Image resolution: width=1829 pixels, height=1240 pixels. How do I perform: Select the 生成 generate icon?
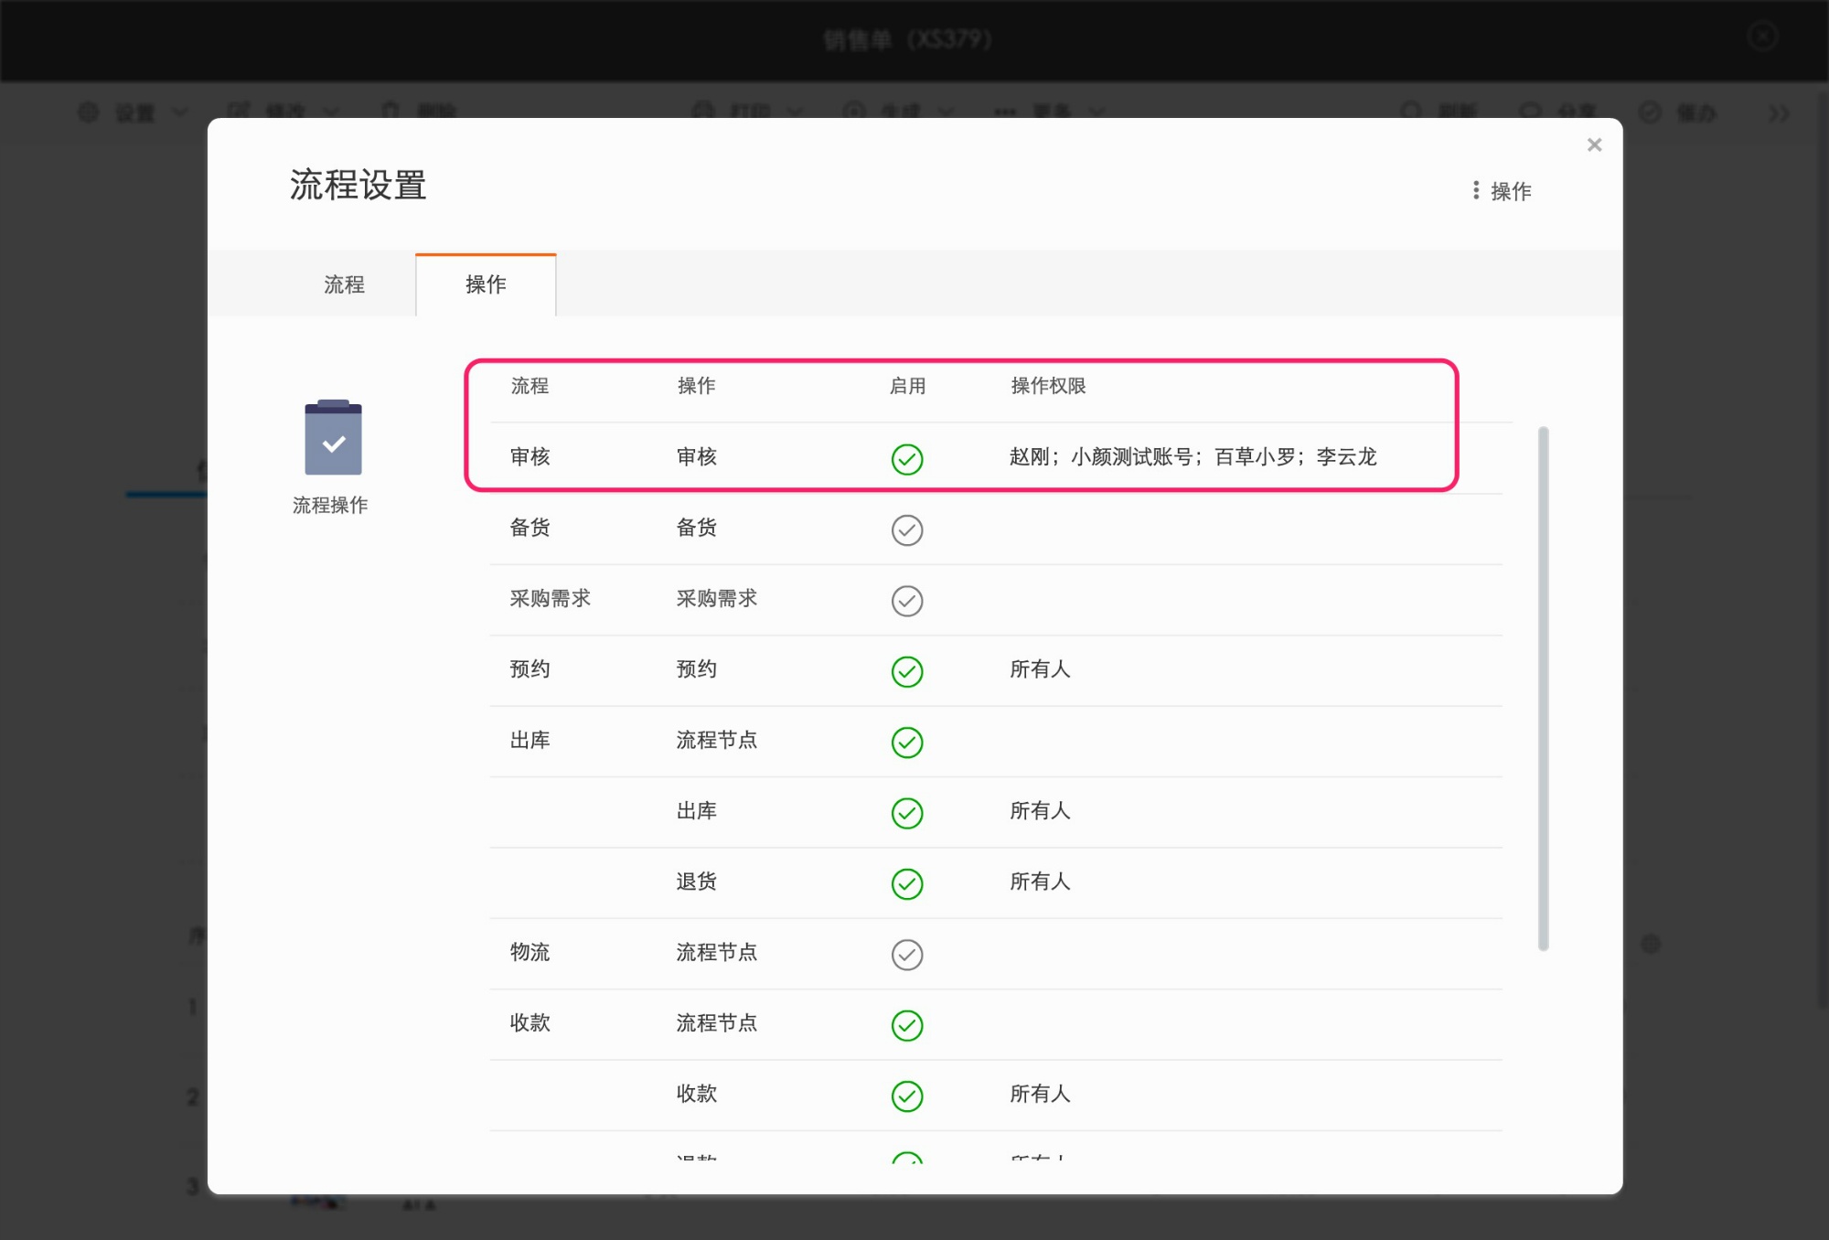pos(854,112)
